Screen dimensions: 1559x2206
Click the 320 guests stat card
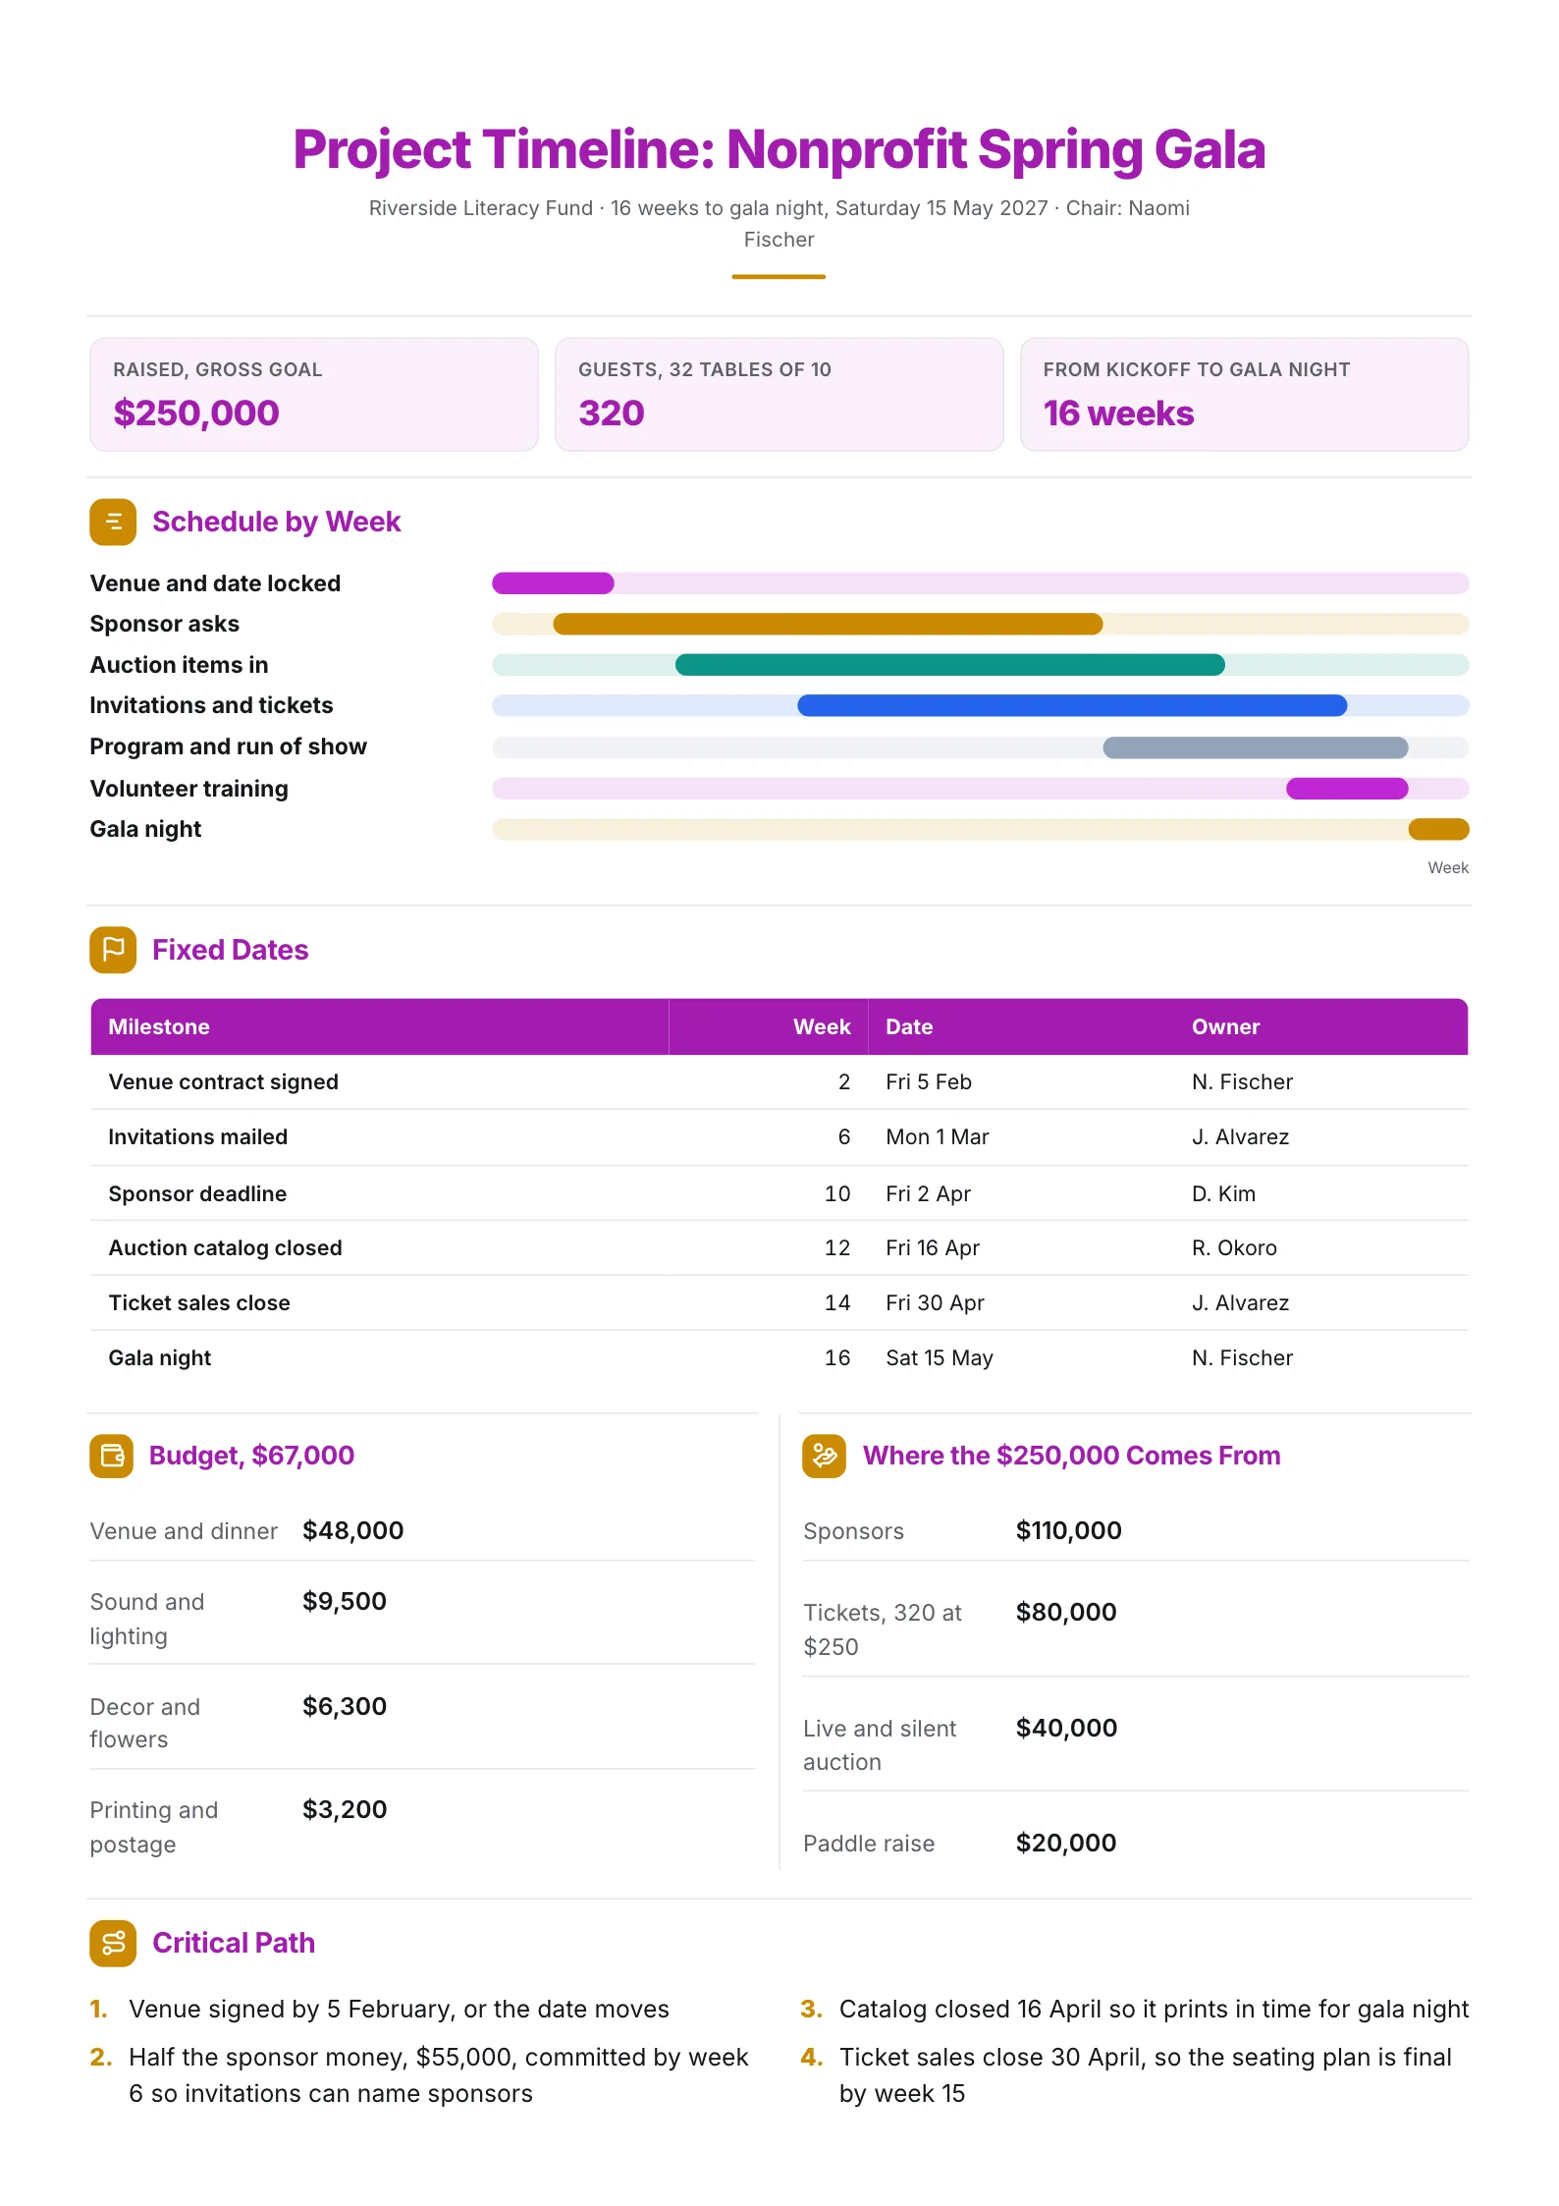779,395
